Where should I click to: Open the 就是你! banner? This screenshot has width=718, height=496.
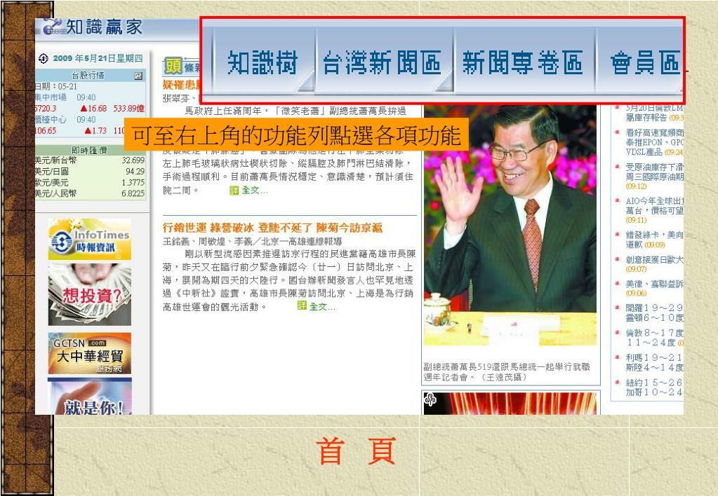(90, 397)
